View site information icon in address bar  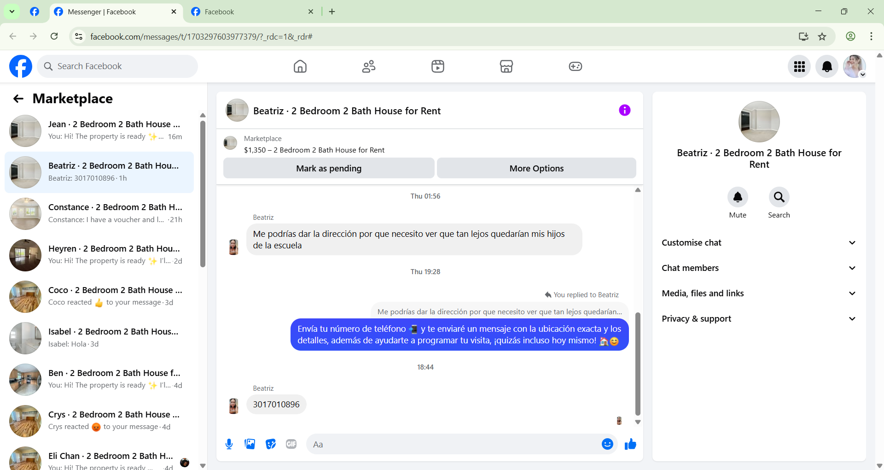[79, 36]
